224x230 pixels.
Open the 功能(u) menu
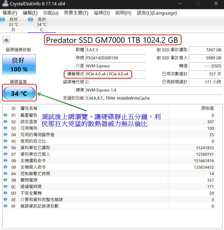point(51,13)
